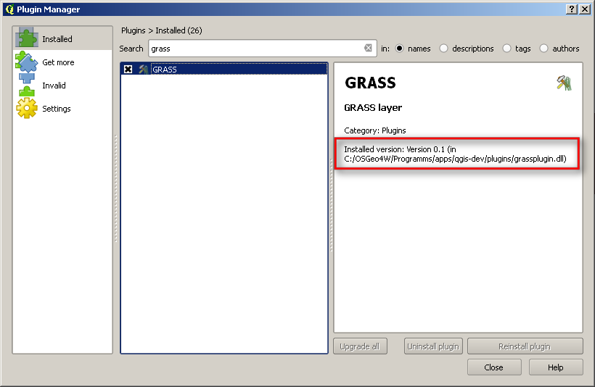This screenshot has height=387, width=595.
Task: Close the Plugin Manager with Close button
Action: coord(494,367)
